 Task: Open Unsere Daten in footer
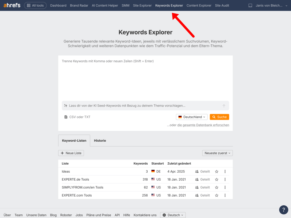tap(36, 215)
